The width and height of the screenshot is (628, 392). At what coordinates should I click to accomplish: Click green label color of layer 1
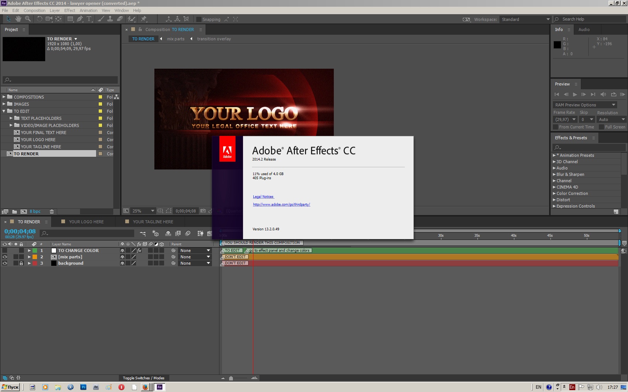35,251
